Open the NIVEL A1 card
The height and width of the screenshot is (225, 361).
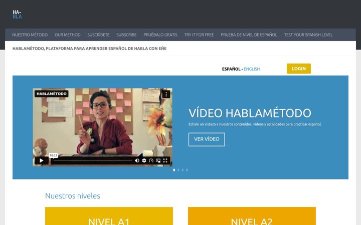(109, 216)
